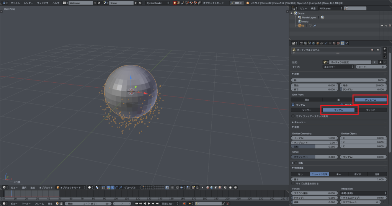The height and width of the screenshot is (206, 392).
Task: Enable サイズと質量を掛ける checkbox
Action: tap(293, 183)
